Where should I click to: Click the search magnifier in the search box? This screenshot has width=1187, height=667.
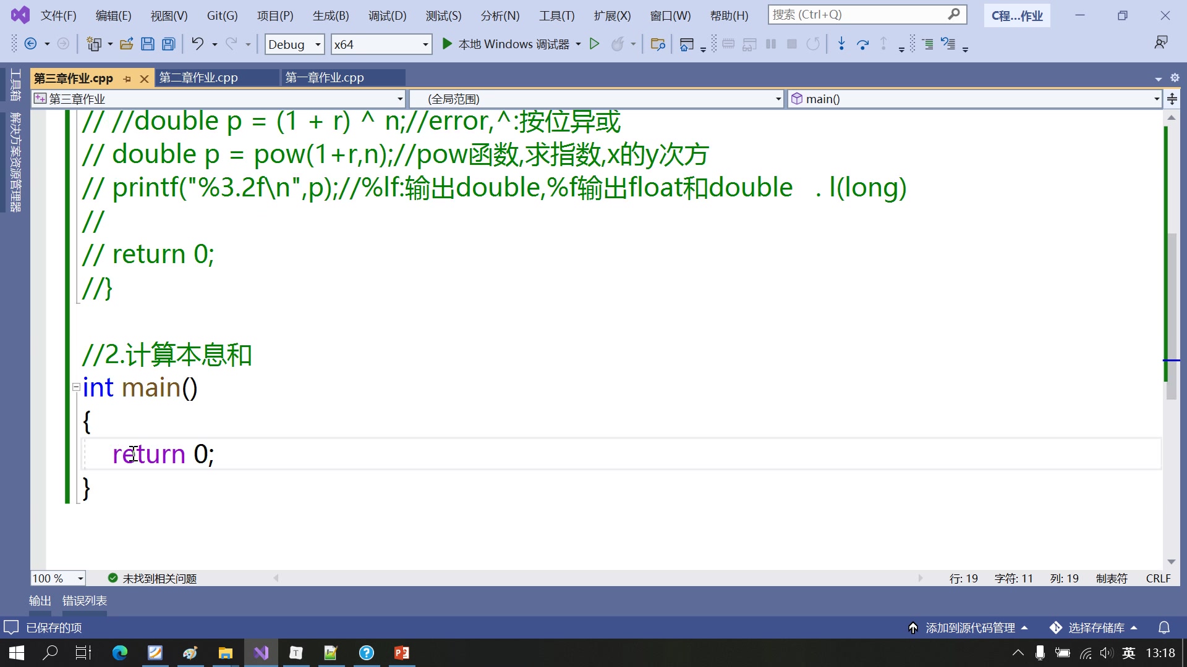point(954,14)
